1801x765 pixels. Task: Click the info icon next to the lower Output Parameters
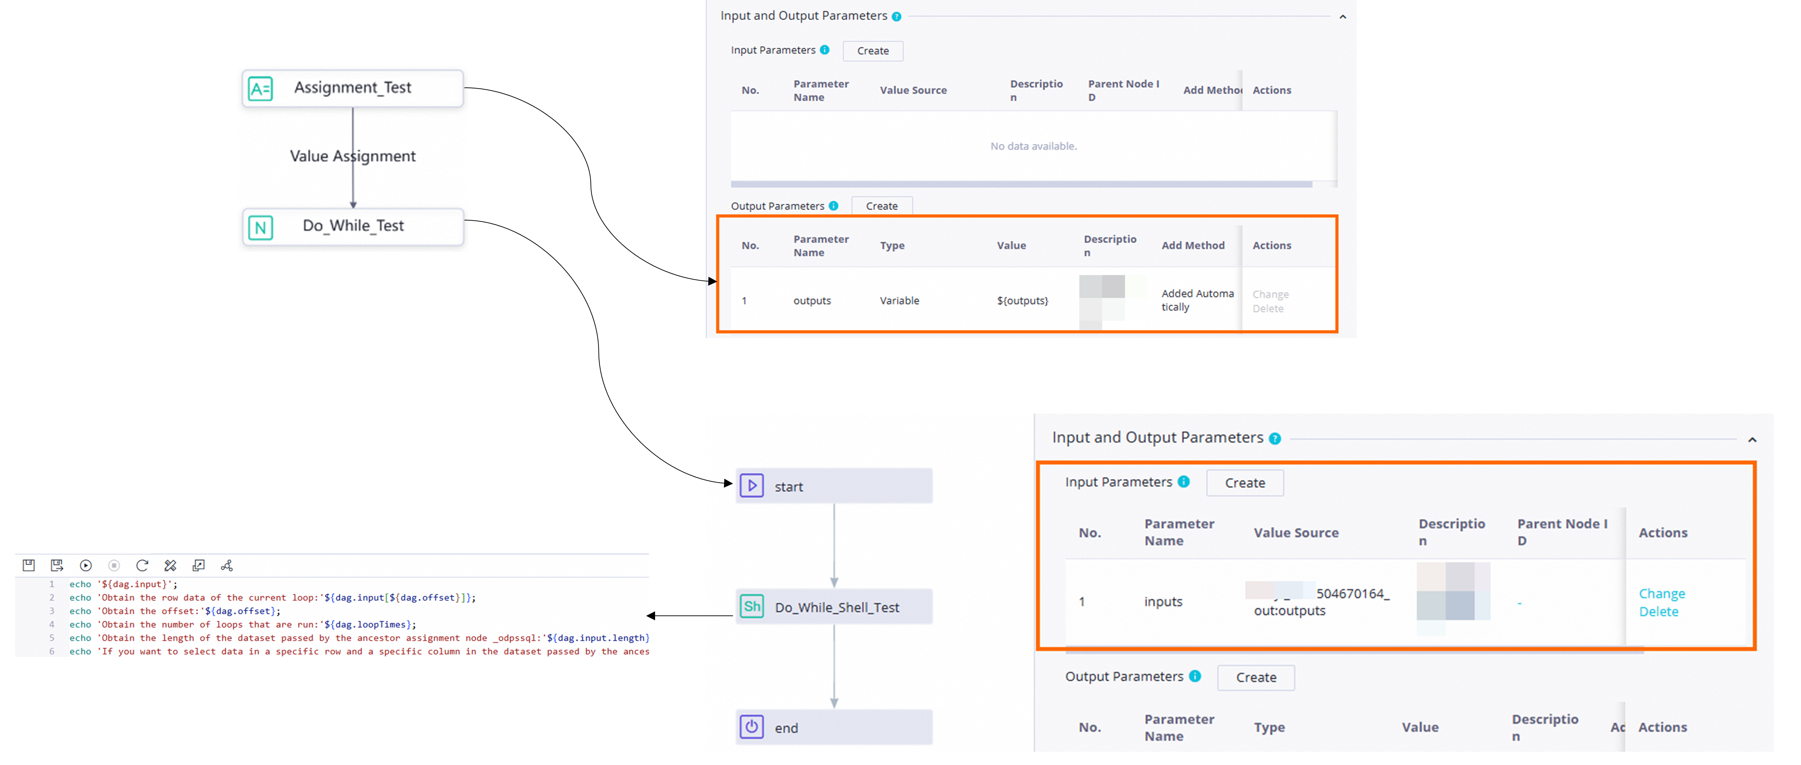pyautogui.click(x=1195, y=676)
